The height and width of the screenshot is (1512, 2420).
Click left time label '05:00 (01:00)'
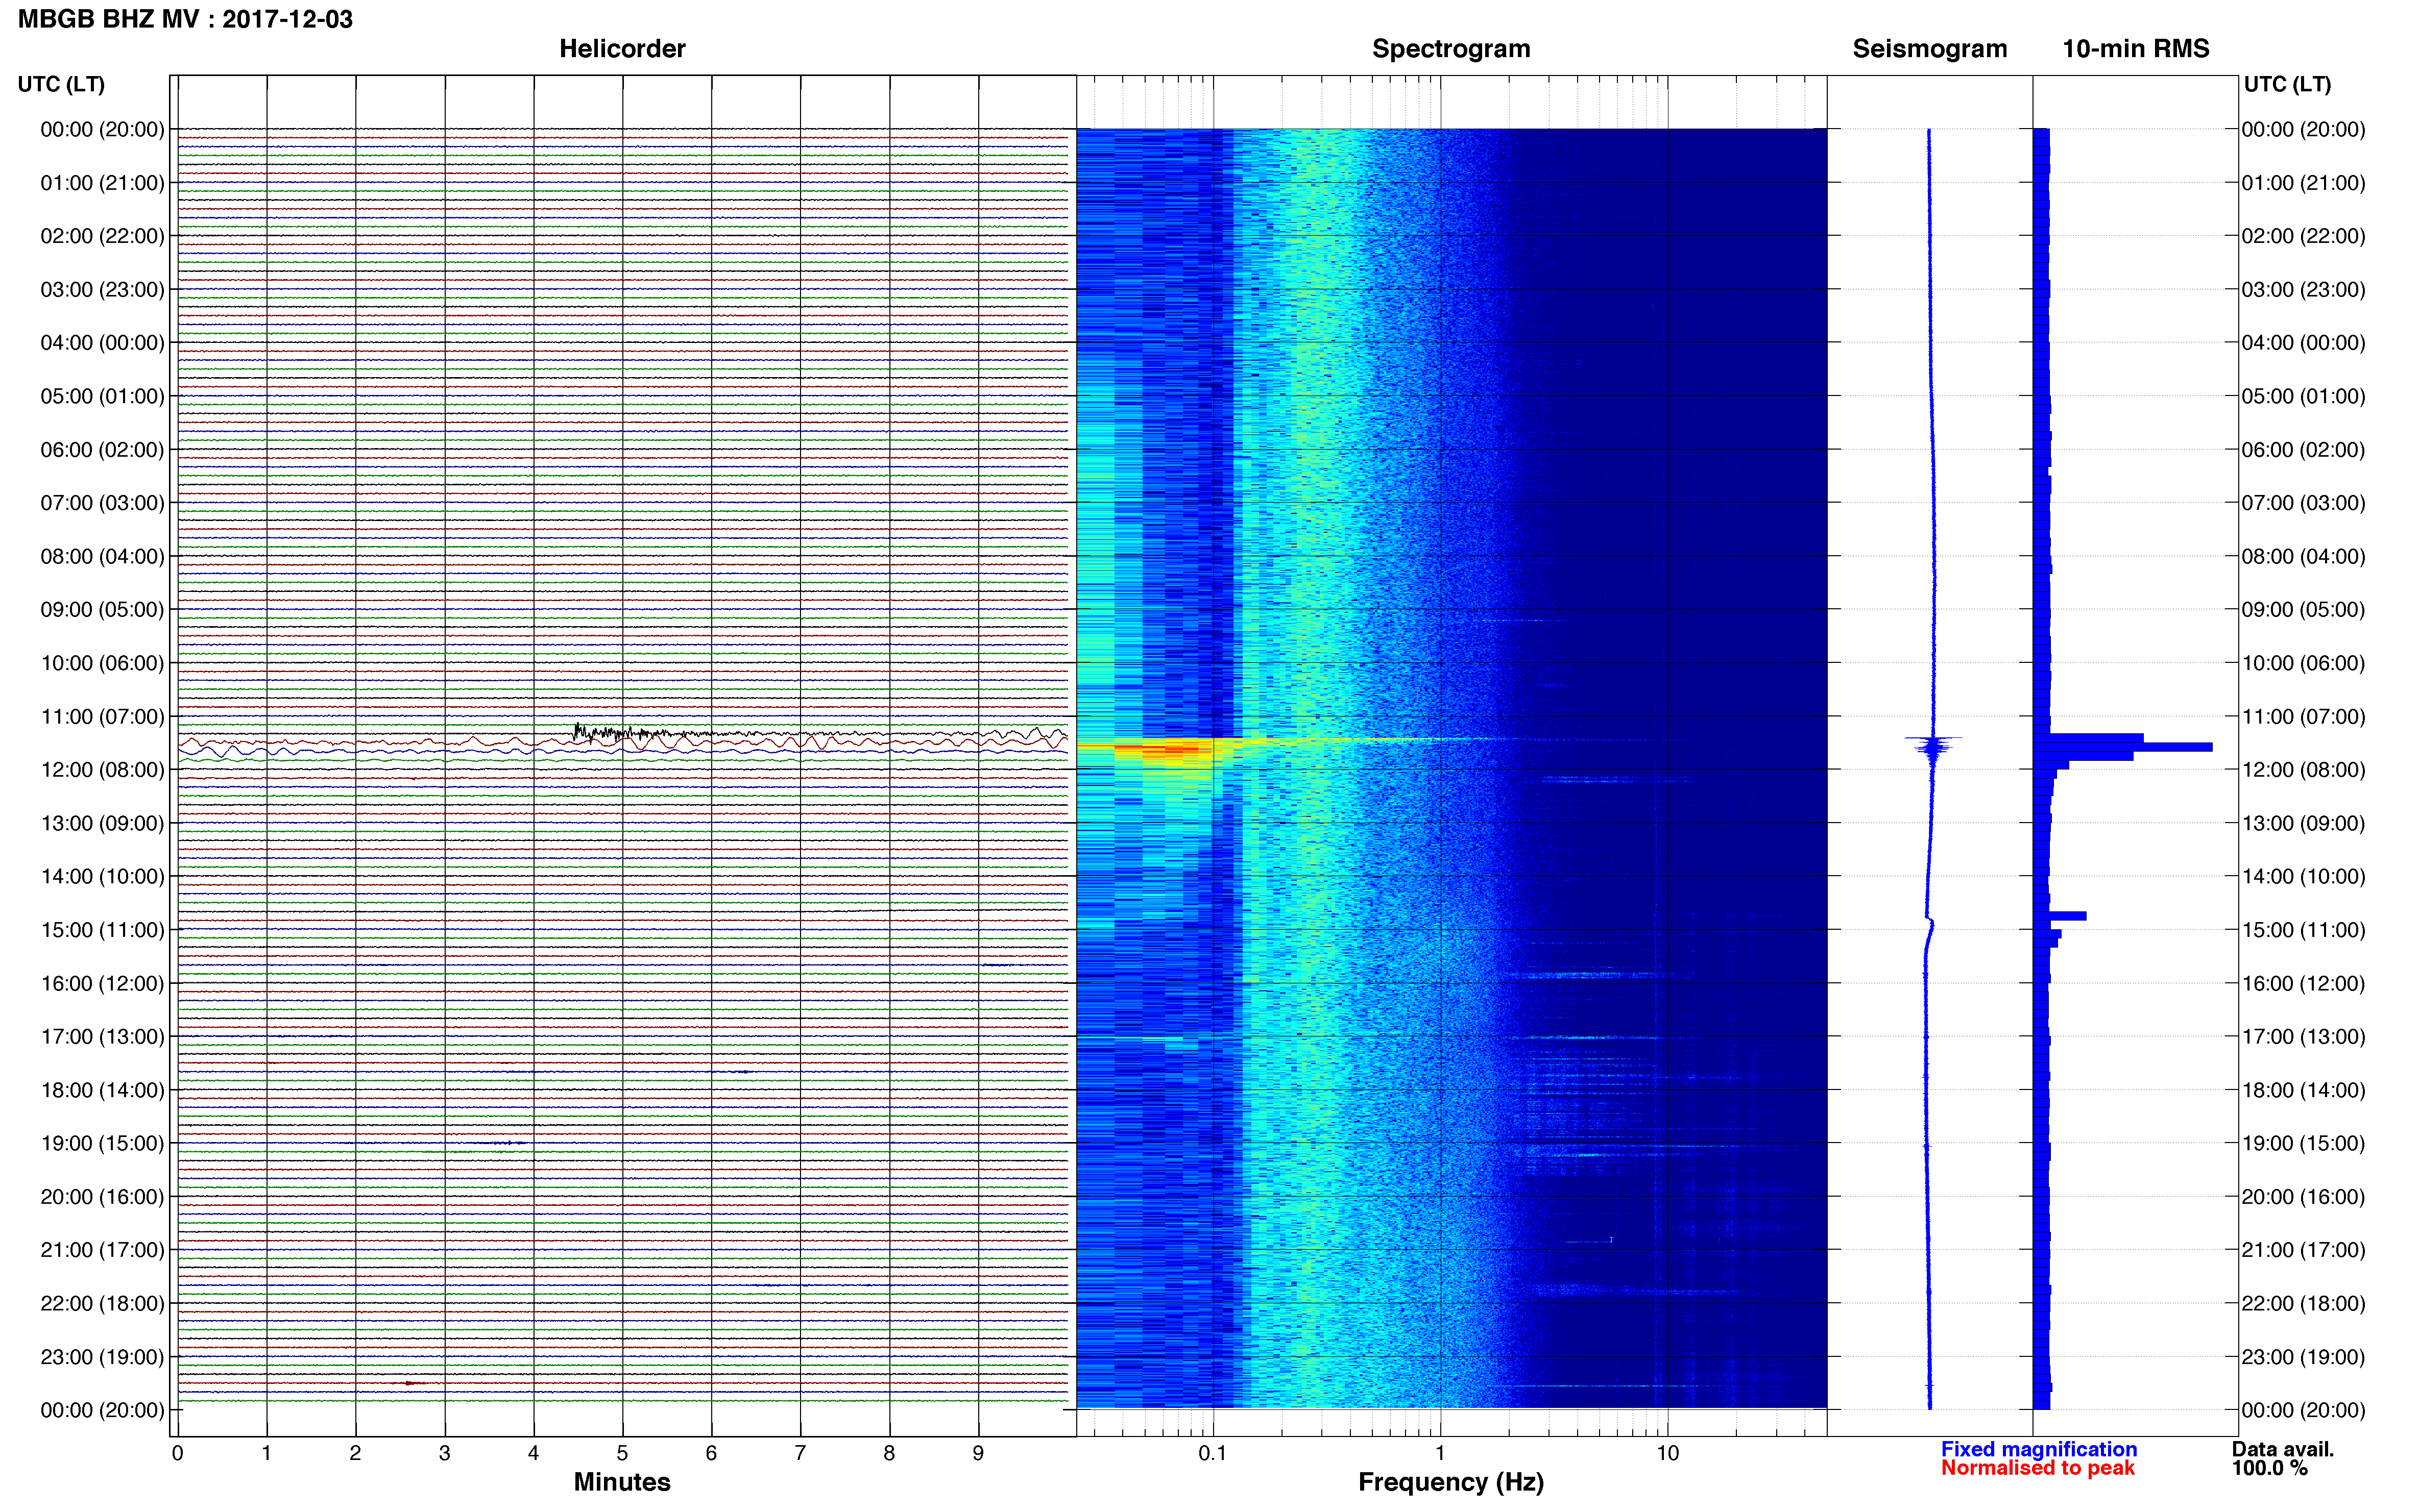click(x=102, y=396)
